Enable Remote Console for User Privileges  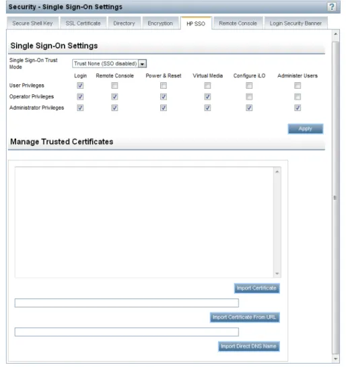pos(114,86)
